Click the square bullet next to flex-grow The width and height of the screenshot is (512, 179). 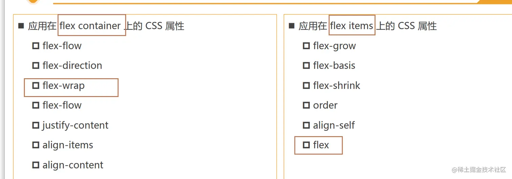[306, 46]
